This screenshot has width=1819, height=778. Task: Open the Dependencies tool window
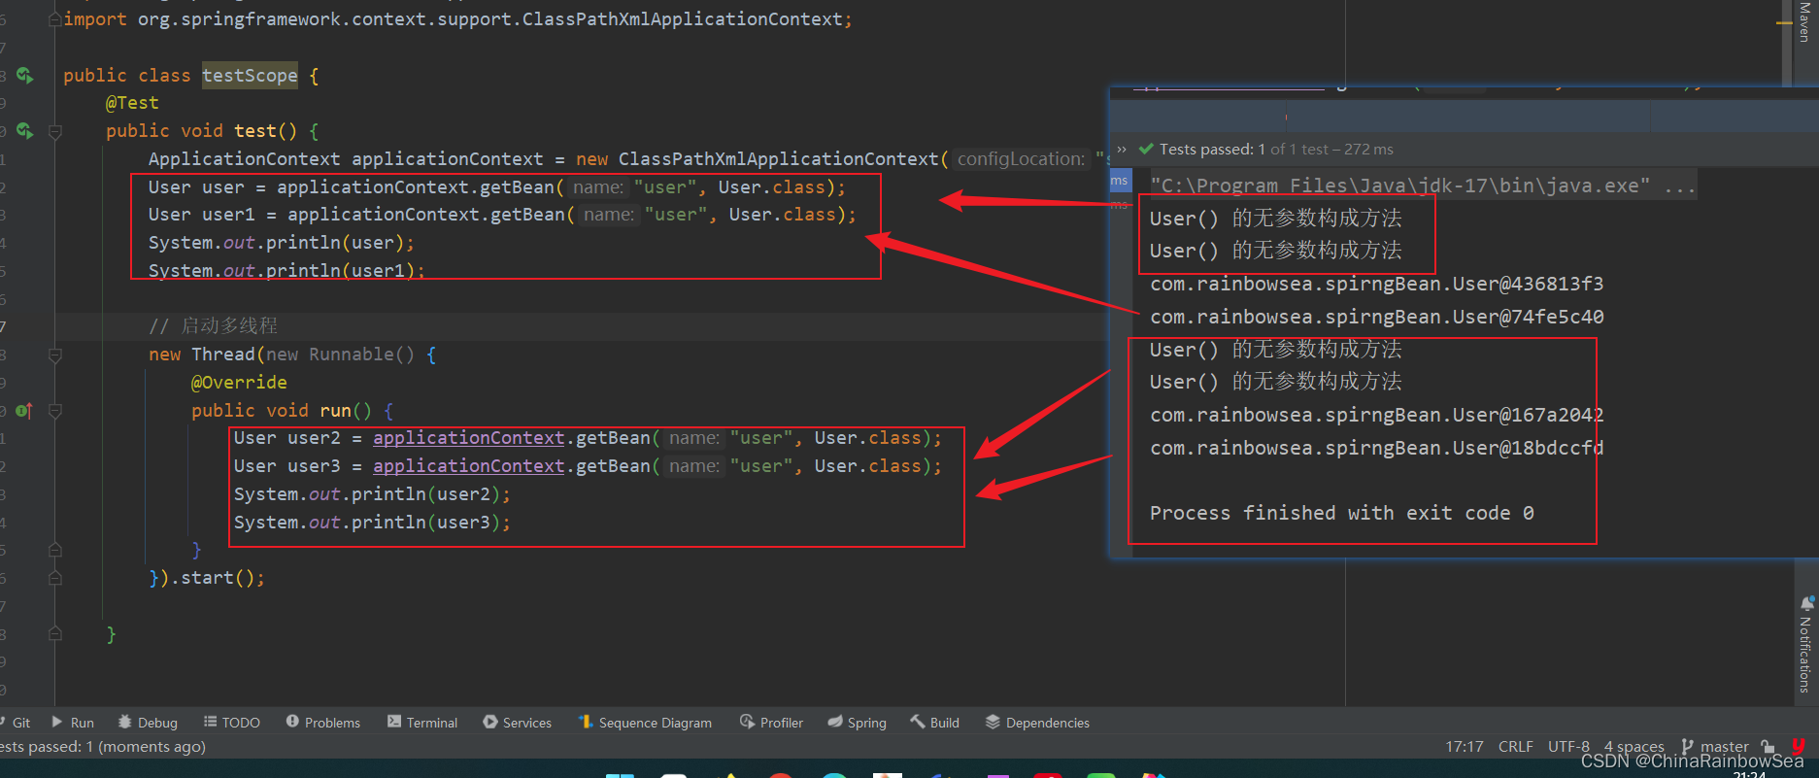[x=1037, y=723]
